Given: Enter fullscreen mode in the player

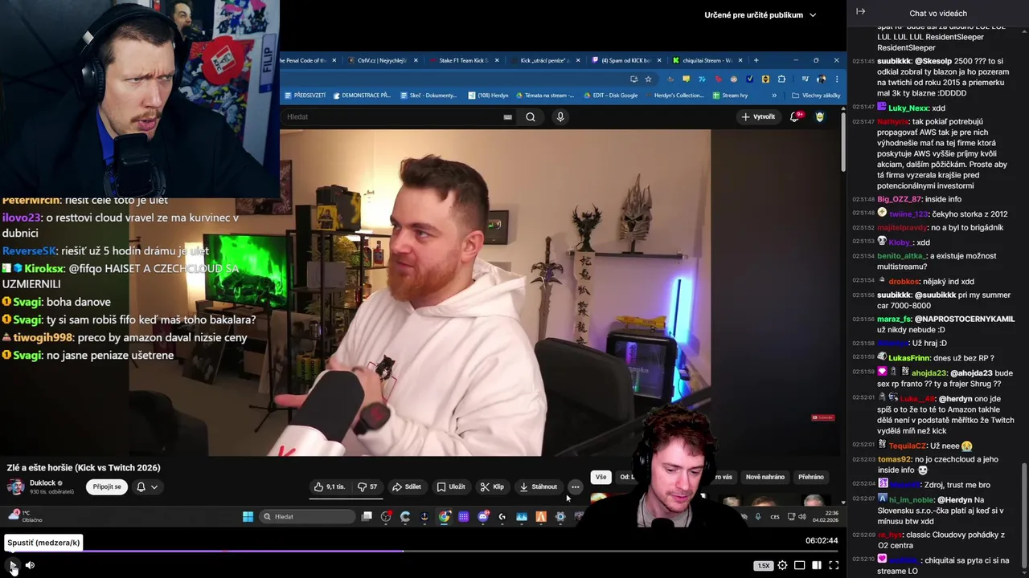Looking at the screenshot, I should 834,565.
